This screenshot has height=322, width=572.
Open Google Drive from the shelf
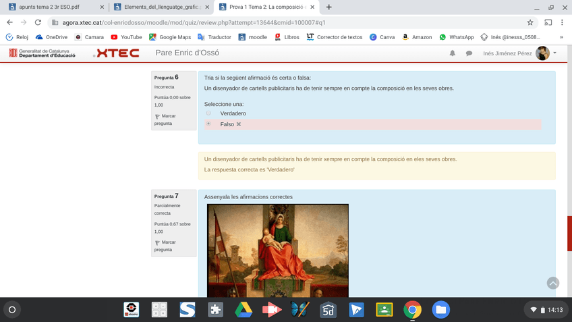(x=244, y=310)
